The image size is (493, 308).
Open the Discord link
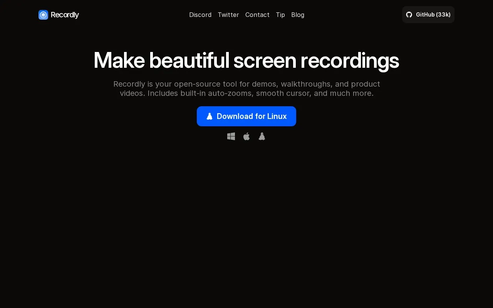tap(200, 15)
